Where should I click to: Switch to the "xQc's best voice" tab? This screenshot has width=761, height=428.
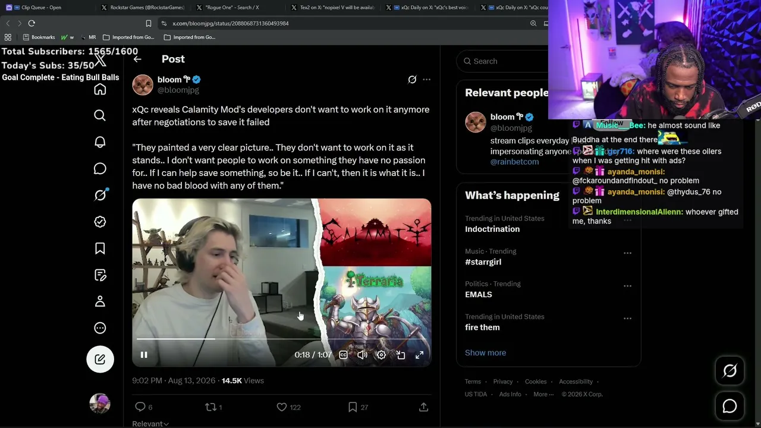point(428,8)
